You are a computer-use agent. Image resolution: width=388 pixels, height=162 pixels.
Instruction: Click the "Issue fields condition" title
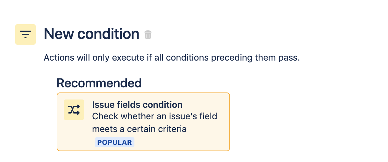pos(137,105)
